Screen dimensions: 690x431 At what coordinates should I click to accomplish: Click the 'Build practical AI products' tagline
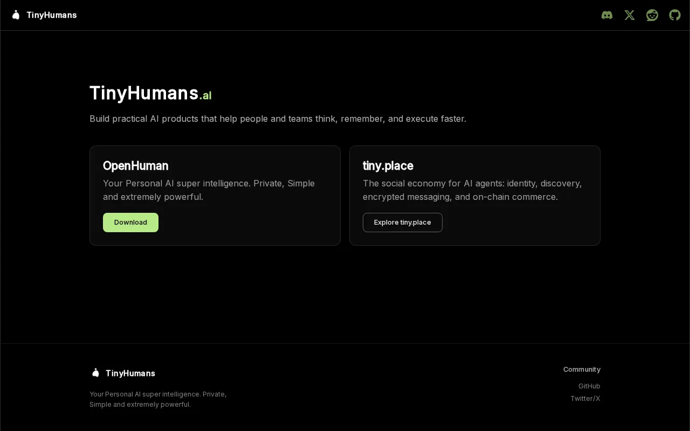pyautogui.click(x=278, y=119)
